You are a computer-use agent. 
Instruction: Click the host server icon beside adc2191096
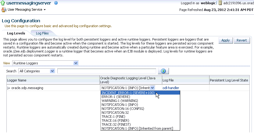[220, 3]
